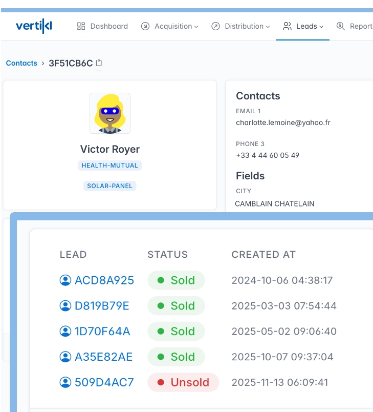Expand the Acquisition dropdown chevron
Screen dimensions: 373x412
pos(196,27)
